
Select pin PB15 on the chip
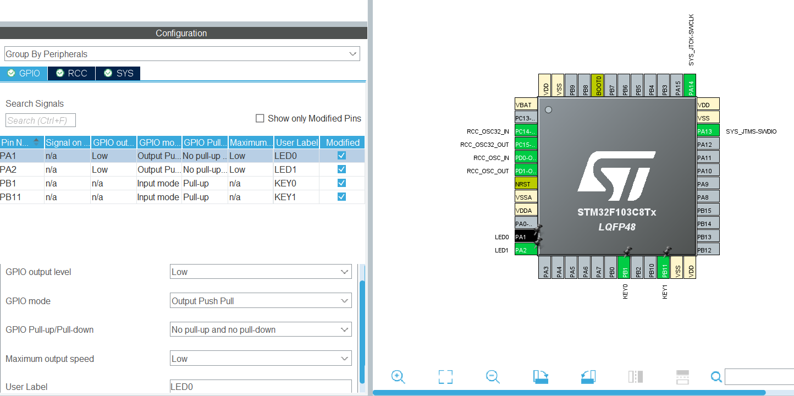point(708,211)
